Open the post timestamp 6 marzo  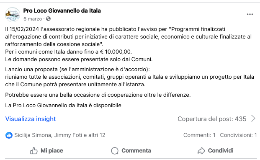(33, 19)
